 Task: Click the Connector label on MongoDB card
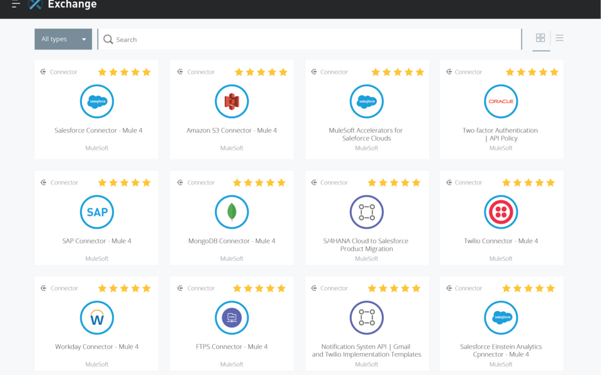(x=201, y=182)
